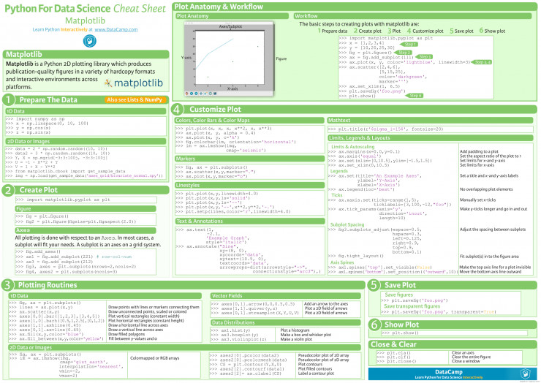Click the 'Save transparent figures' label
This screenshot has width=541, height=383.
click(x=412, y=306)
